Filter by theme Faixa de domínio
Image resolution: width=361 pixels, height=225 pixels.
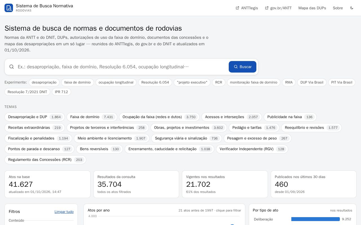tap(92, 117)
